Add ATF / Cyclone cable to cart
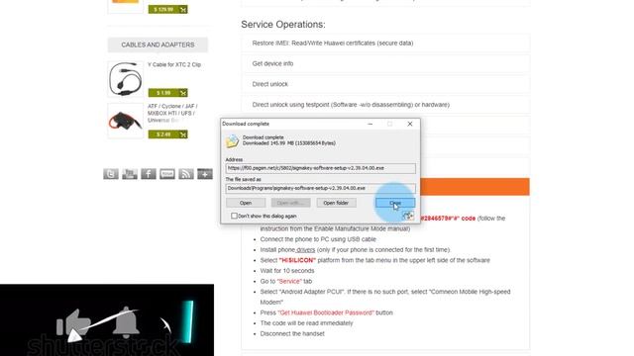This screenshot has height=356, width=634. 183,134
